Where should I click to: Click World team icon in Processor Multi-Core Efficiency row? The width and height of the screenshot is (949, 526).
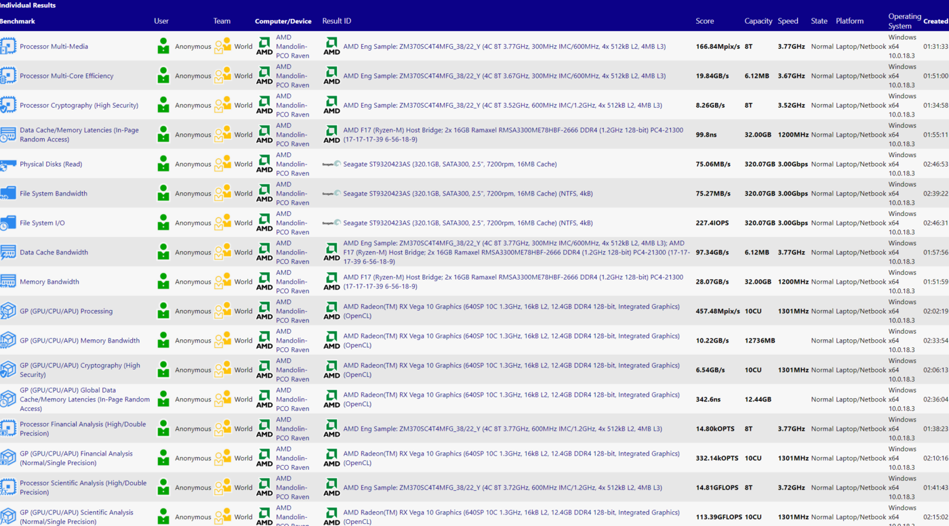(223, 76)
